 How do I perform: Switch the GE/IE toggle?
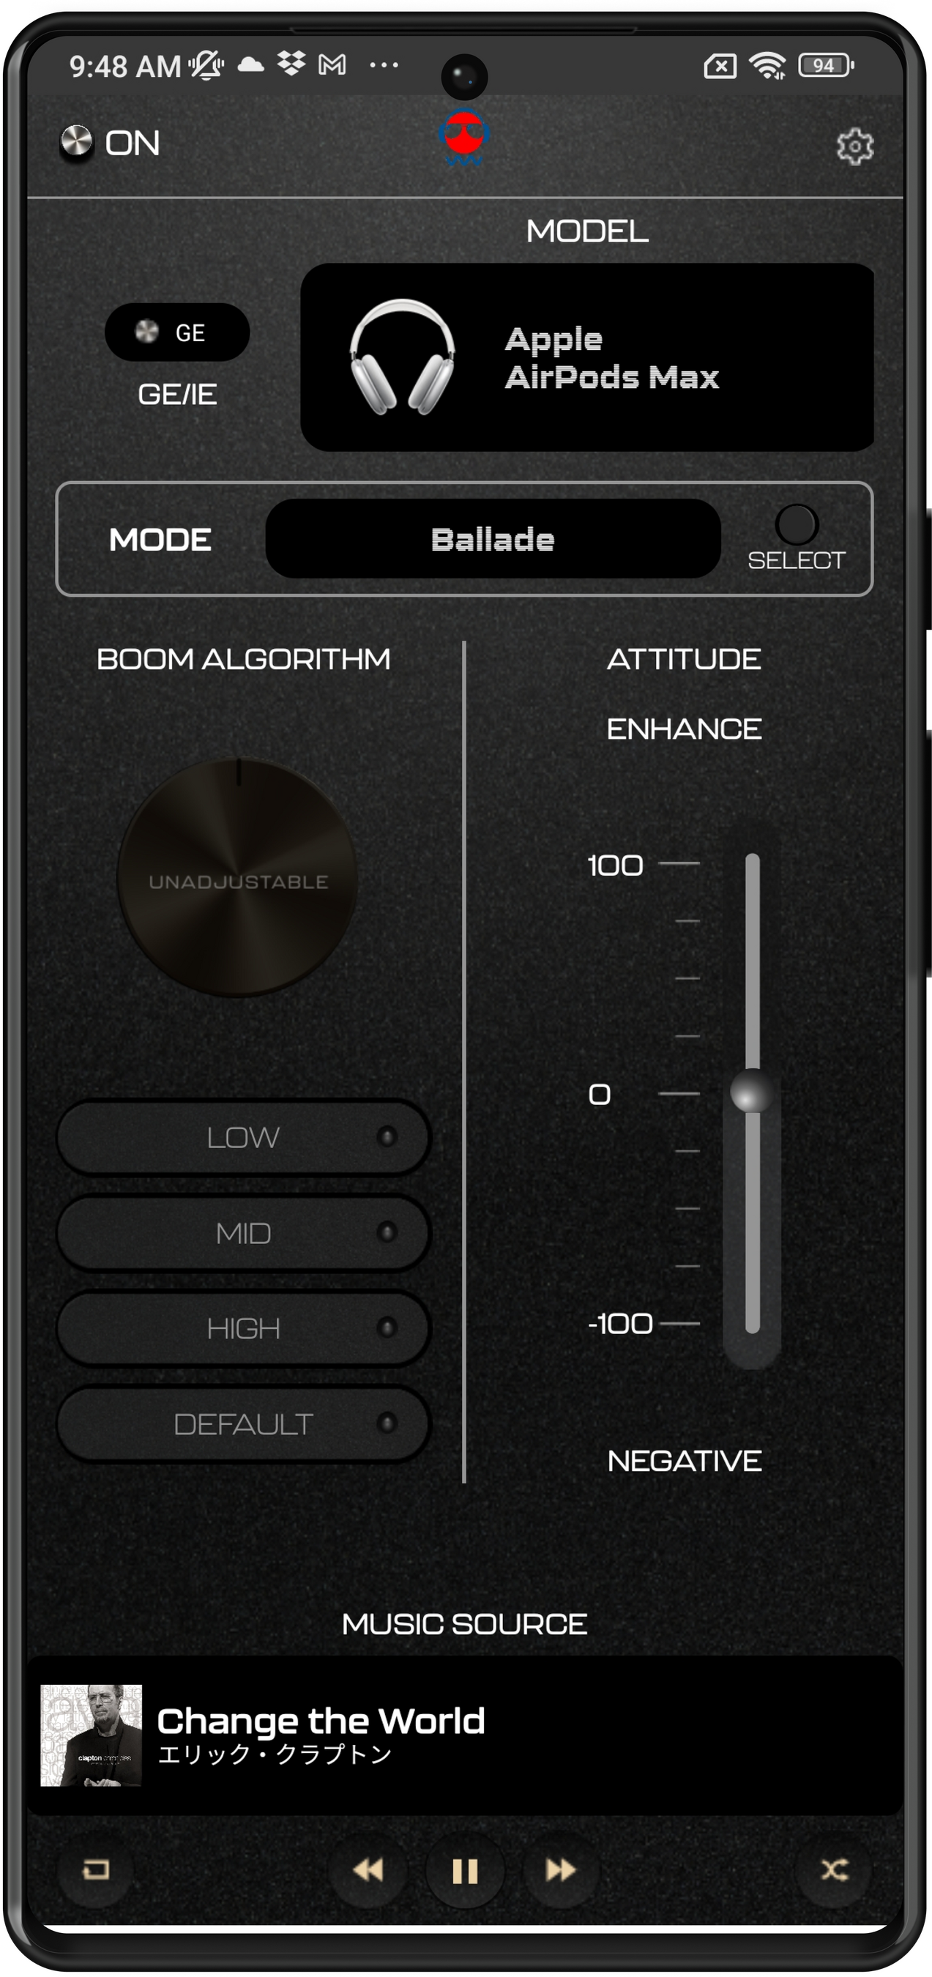pos(177,332)
